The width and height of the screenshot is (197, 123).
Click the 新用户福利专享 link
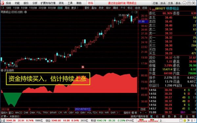[x=139, y=116]
